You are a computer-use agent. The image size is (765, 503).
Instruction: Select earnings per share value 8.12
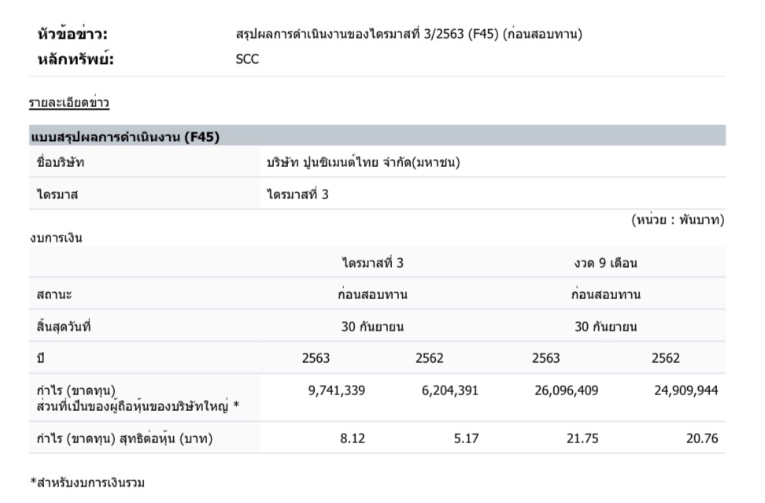[x=353, y=438]
